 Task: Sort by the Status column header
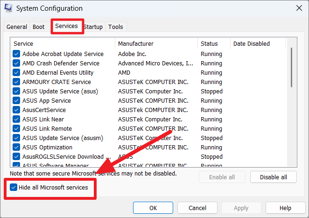214,43
